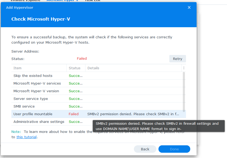Click Succe... status for Skip the existed hosts

click(76, 76)
